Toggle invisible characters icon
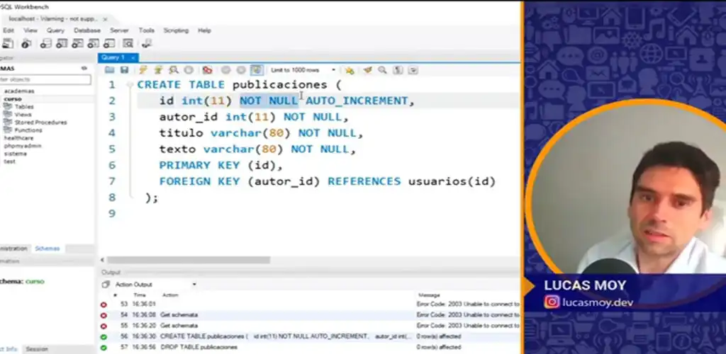The height and width of the screenshot is (354, 726). pyautogui.click(x=398, y=70)
